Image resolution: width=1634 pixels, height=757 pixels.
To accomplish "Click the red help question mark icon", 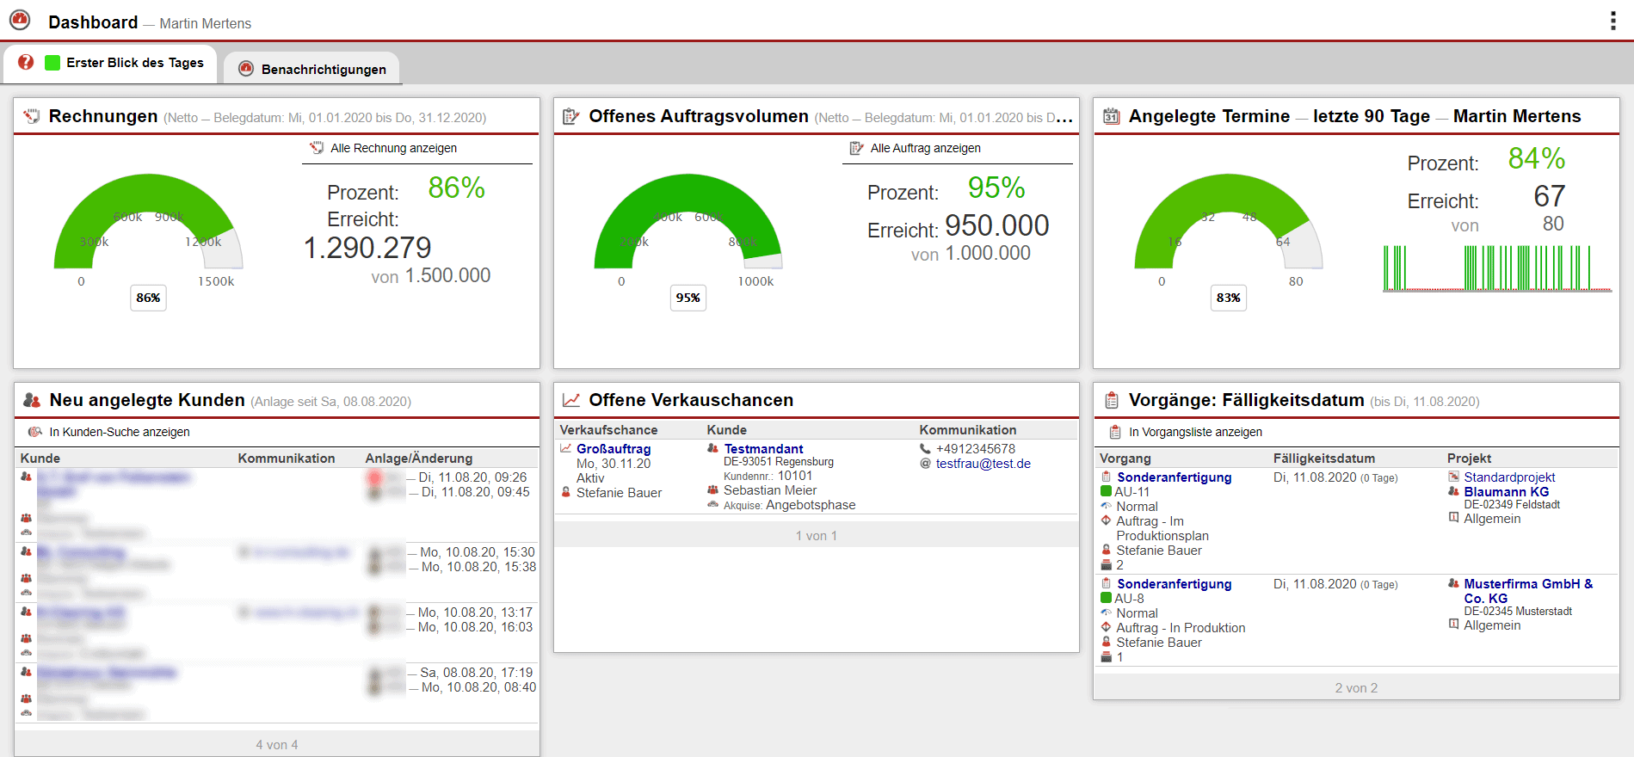I will [x=26, y=62].
